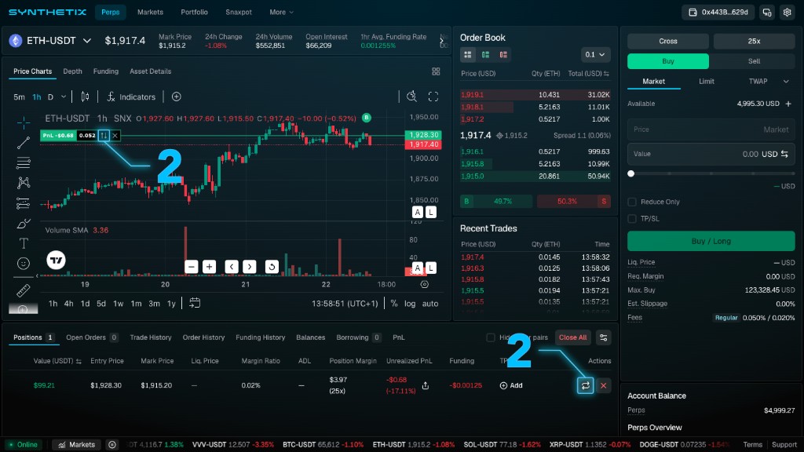Select the brush drawing tool

coord(23,224)
